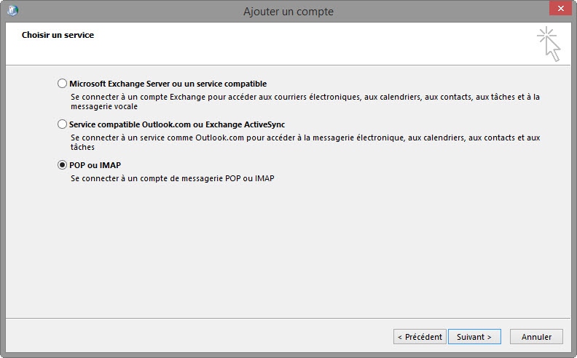Click the wizard cursor icon in the header
Viewport: 577px width, 358px height.
(549, 44)
